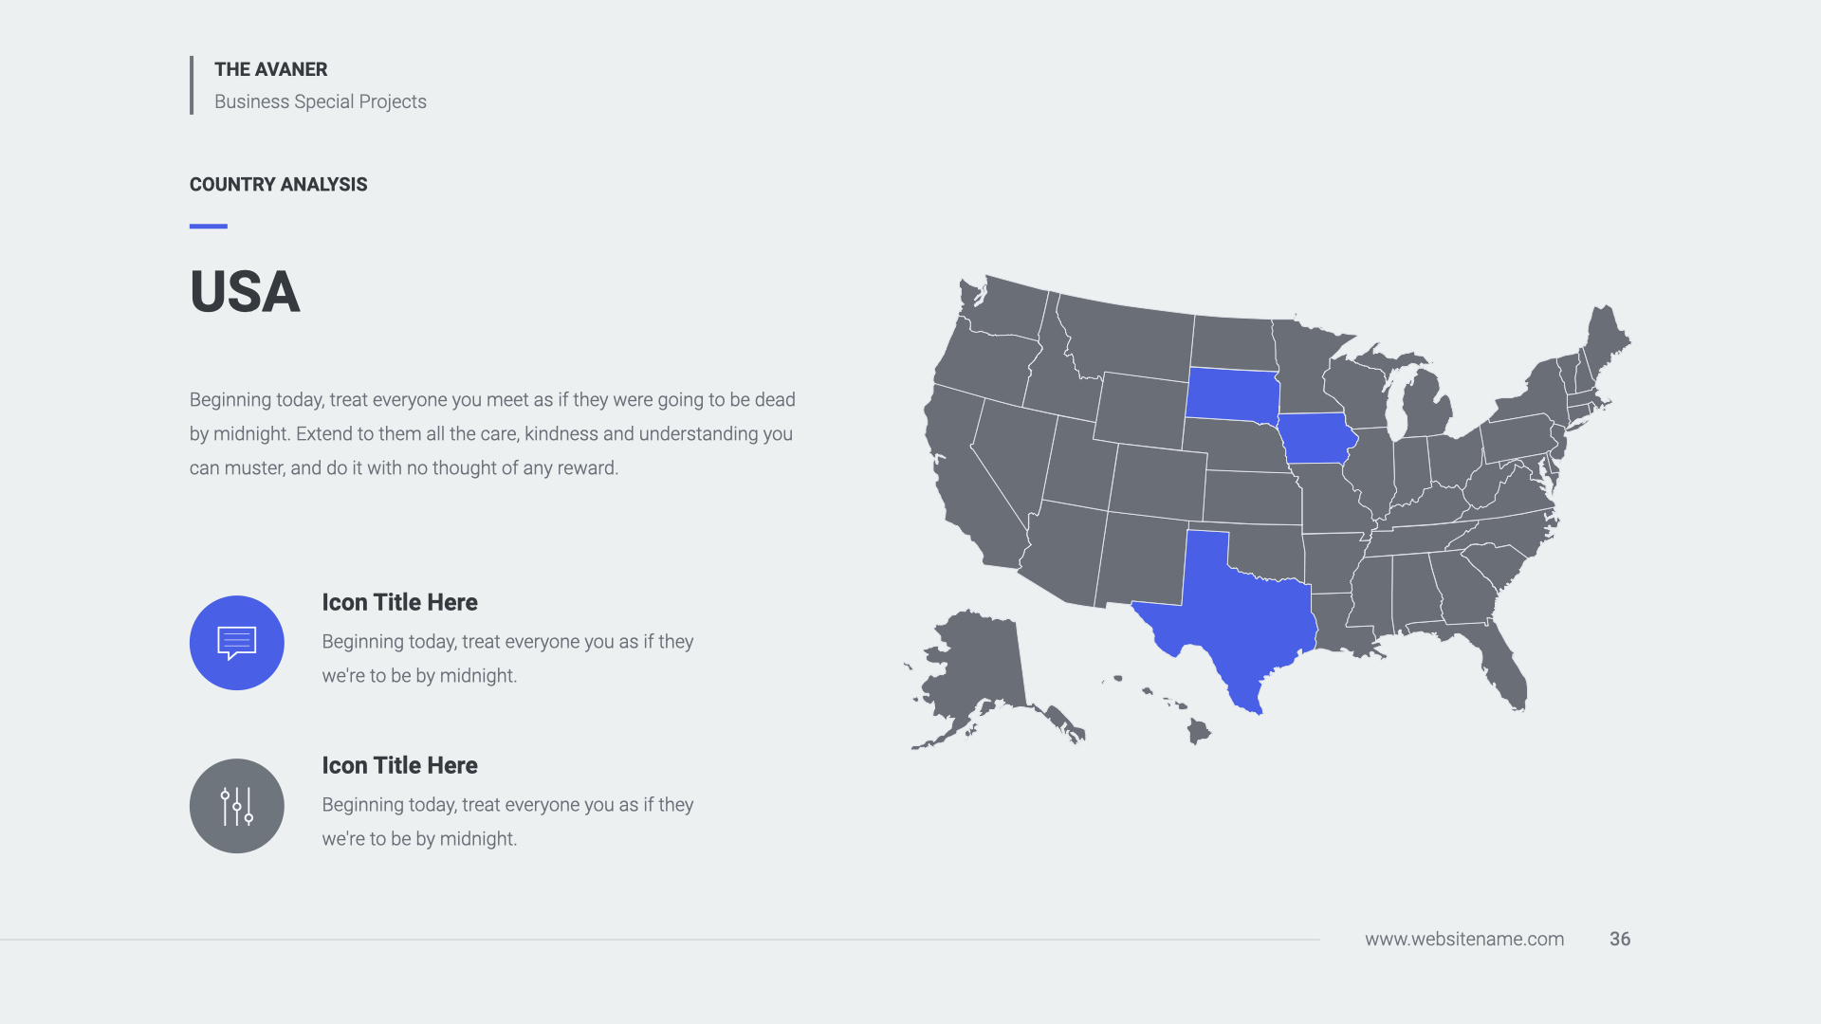
Task: Click the Hawaii islands on the map
Action: click(1198, 731)
